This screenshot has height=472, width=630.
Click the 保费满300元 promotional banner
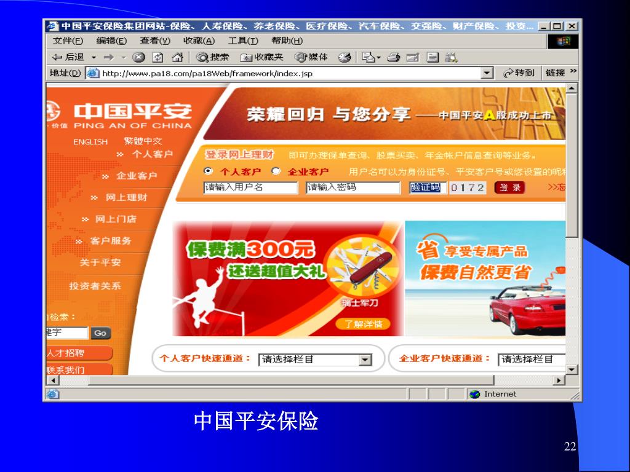(x=288, y=278)
